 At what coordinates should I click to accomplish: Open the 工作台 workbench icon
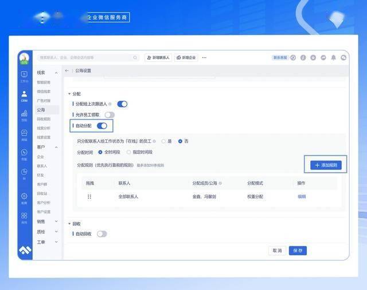[24, 76]
